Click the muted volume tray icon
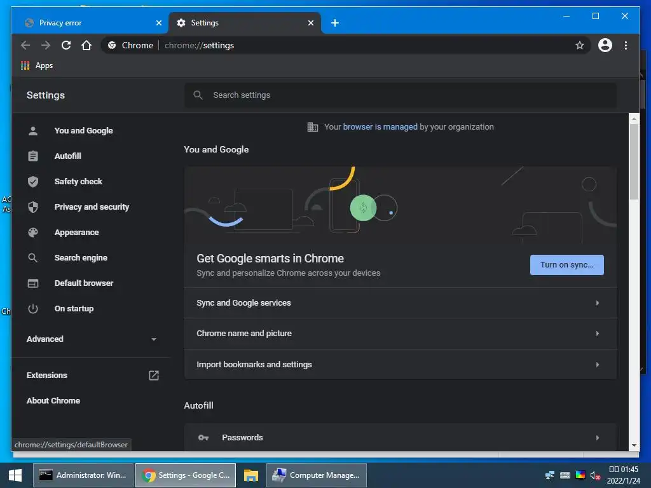651x488 pixels. (x=595, y=475)
